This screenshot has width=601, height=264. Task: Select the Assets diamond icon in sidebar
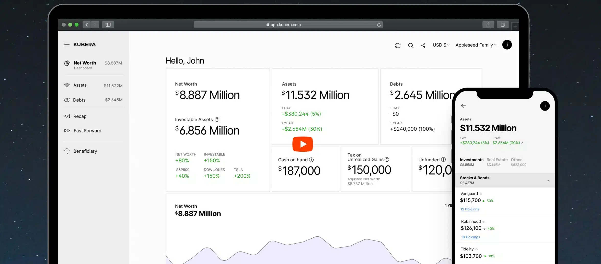[67, 85]
